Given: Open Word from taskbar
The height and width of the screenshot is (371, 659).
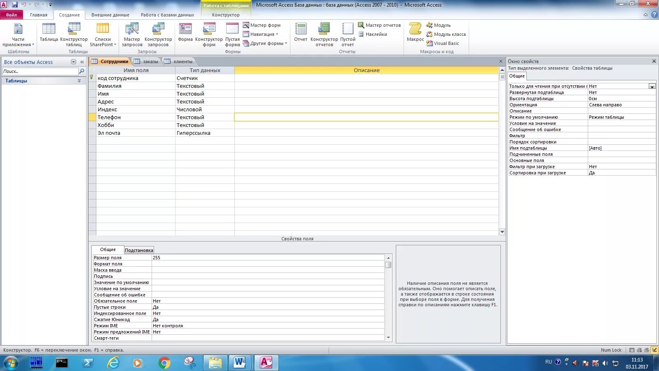Looking at the screenshot, I should [239, 363].
